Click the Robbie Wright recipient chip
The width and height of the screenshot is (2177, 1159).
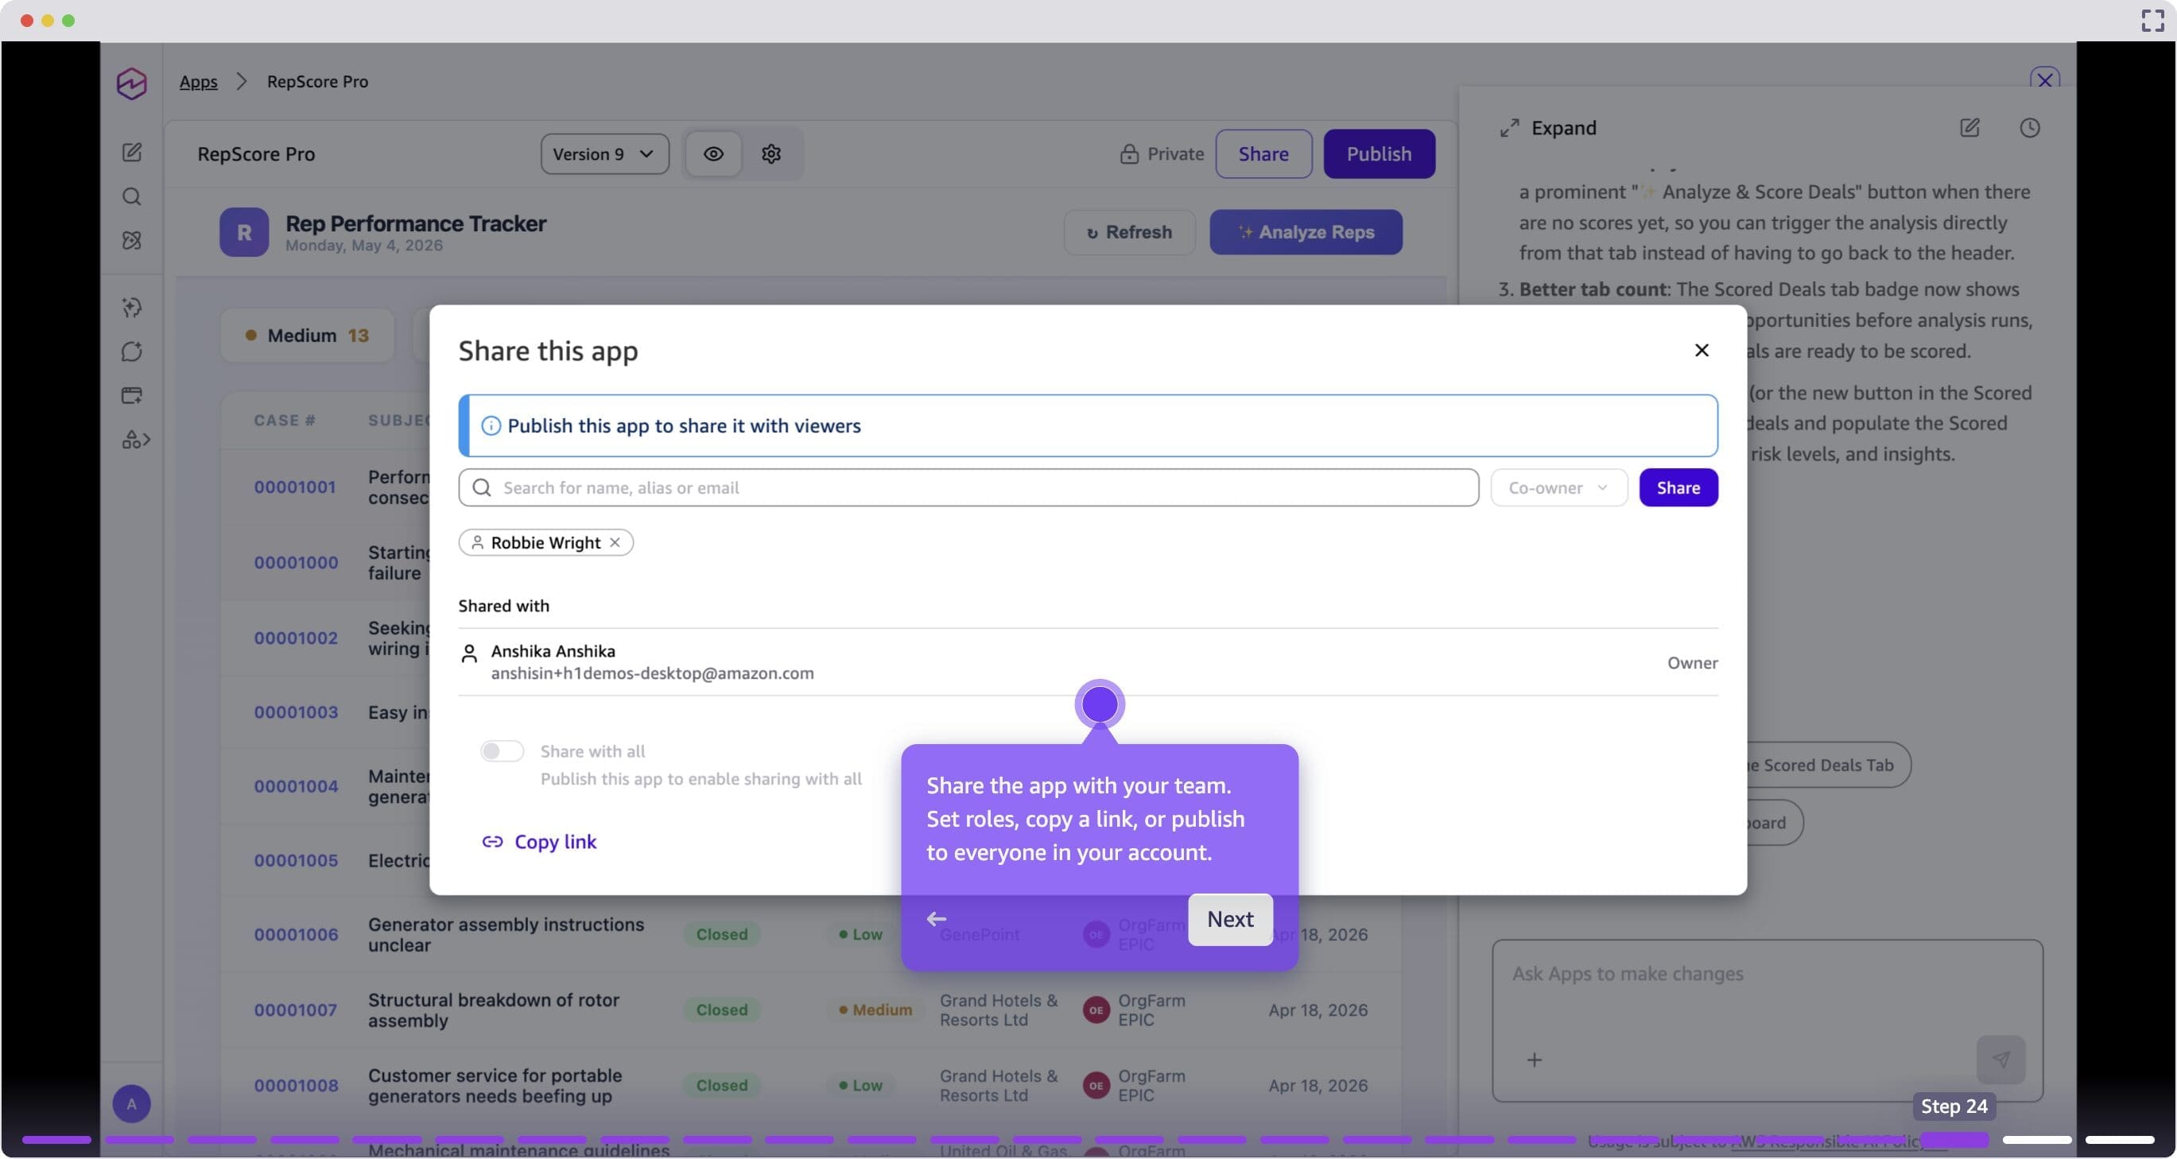[546, 542]
